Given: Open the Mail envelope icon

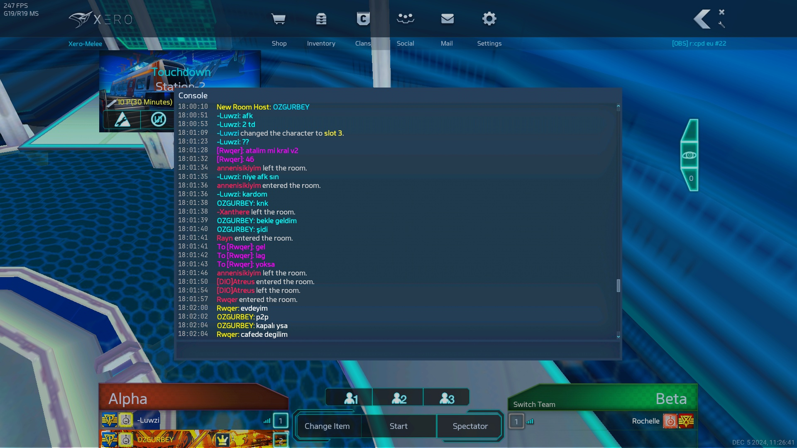Looking at the screenshot, I should [x=447, y=19].
